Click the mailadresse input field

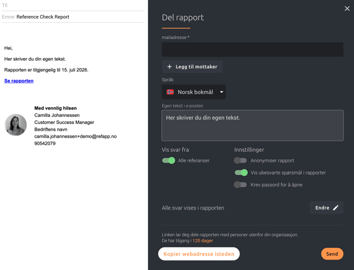pyautogui.click(x=252, y=50)
